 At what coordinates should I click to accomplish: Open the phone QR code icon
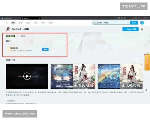[142, 29]
